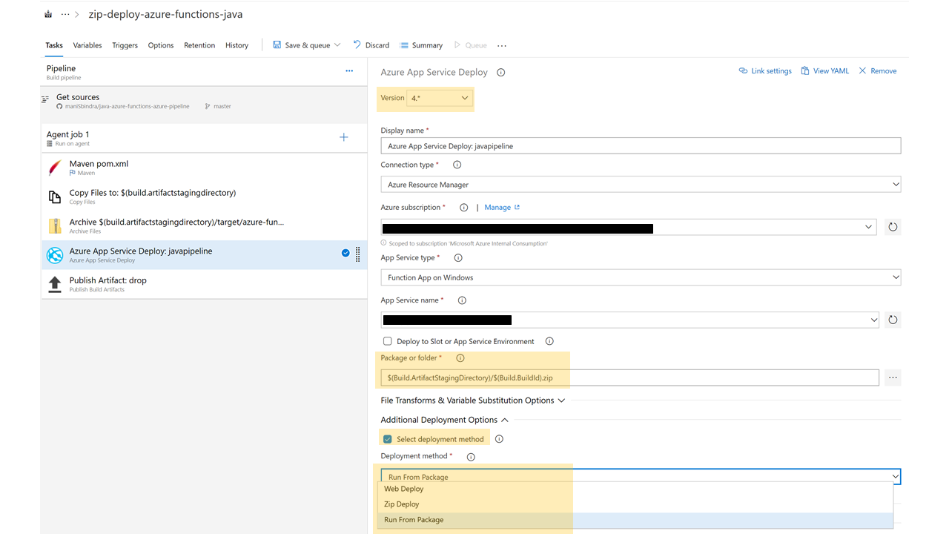Click the Copy Files task icon
The height and width of the screenshot is (534, 949).
tap(53, 196)
